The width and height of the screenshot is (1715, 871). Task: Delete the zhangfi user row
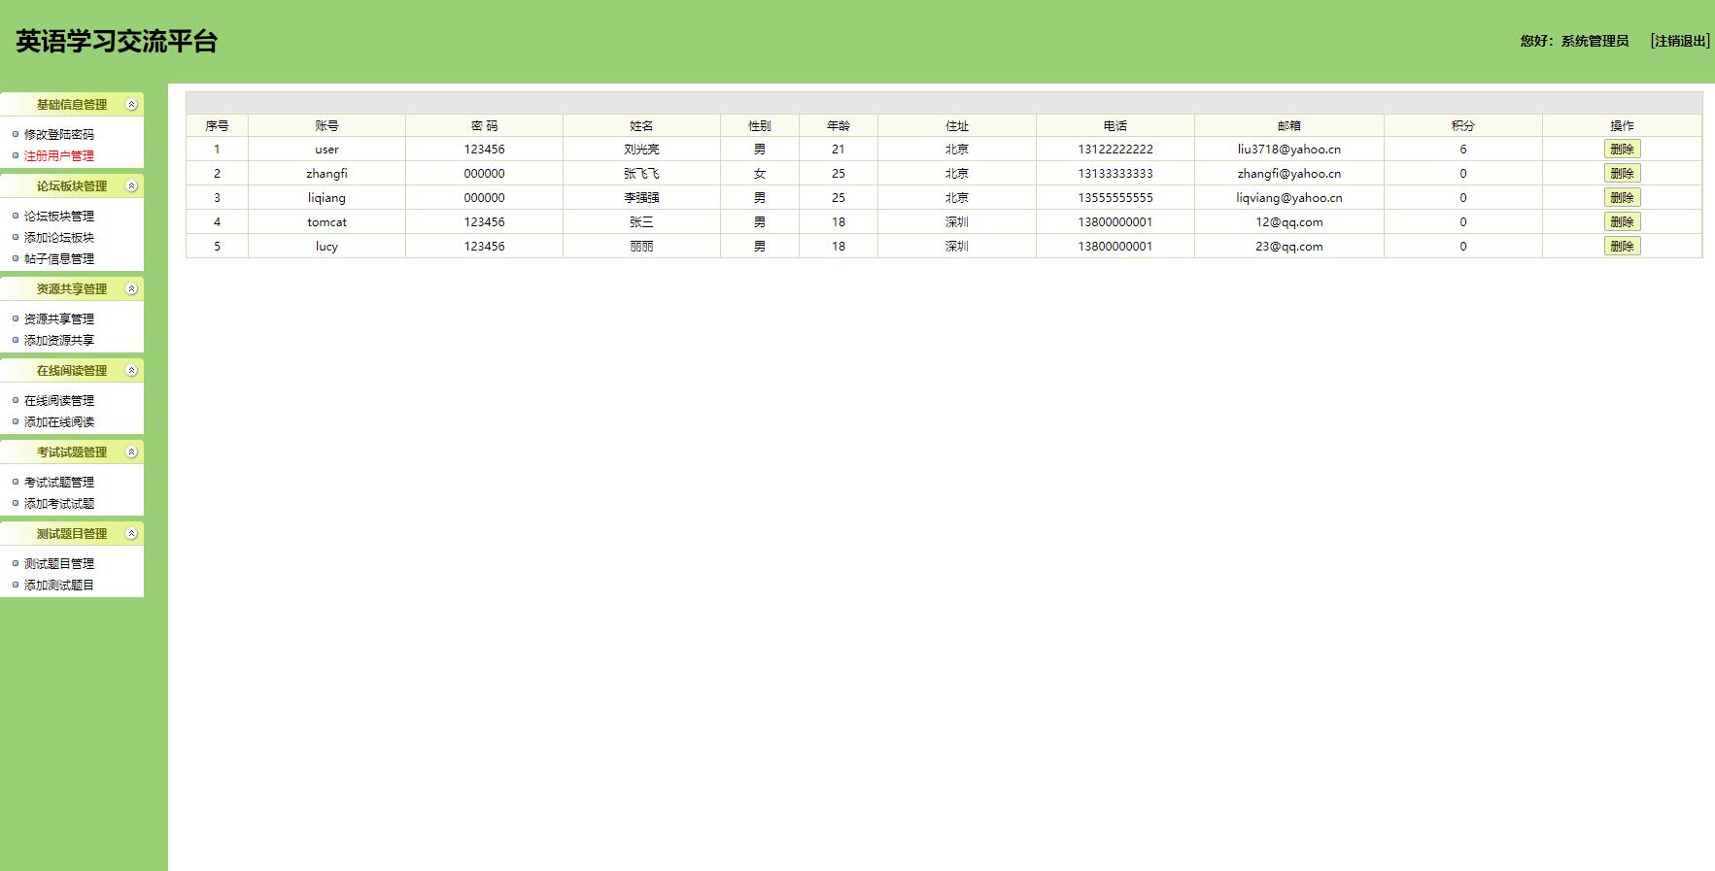pos(1622,174)
